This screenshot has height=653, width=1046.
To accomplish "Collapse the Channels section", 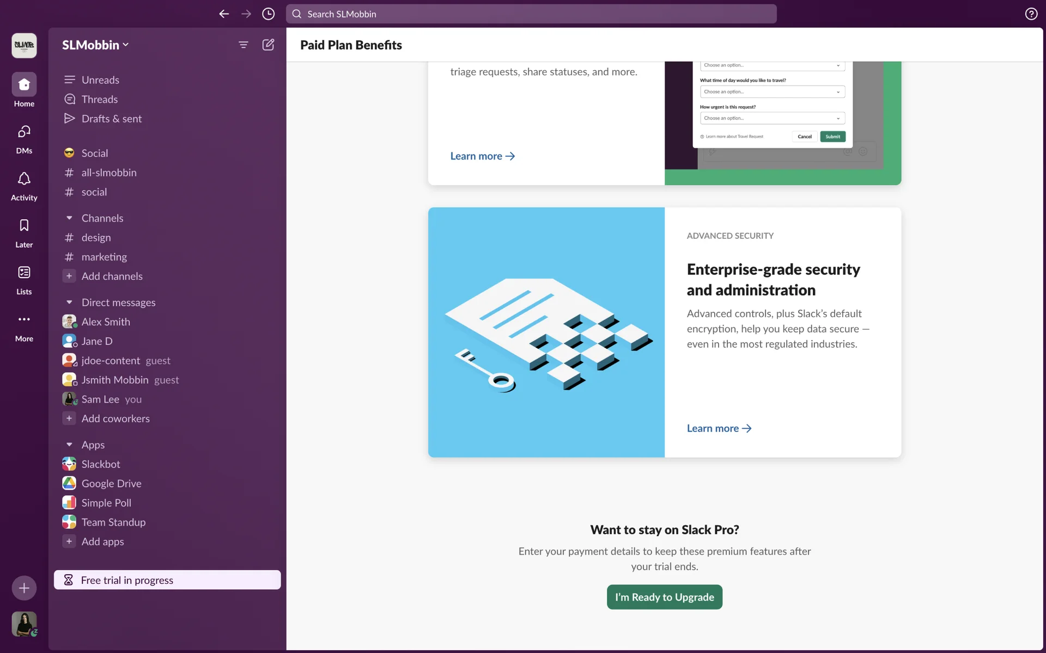I will pos(69,218).
